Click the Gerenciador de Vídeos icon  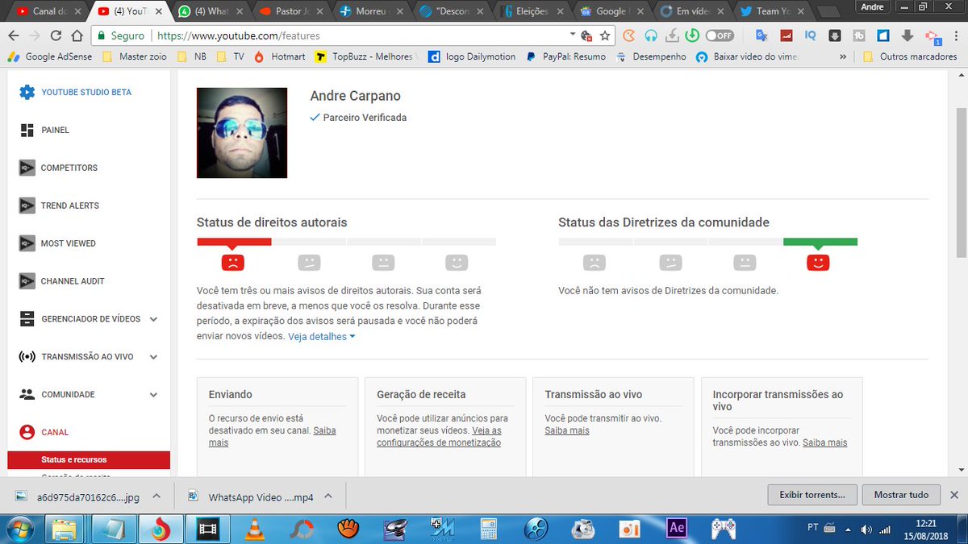27,319
